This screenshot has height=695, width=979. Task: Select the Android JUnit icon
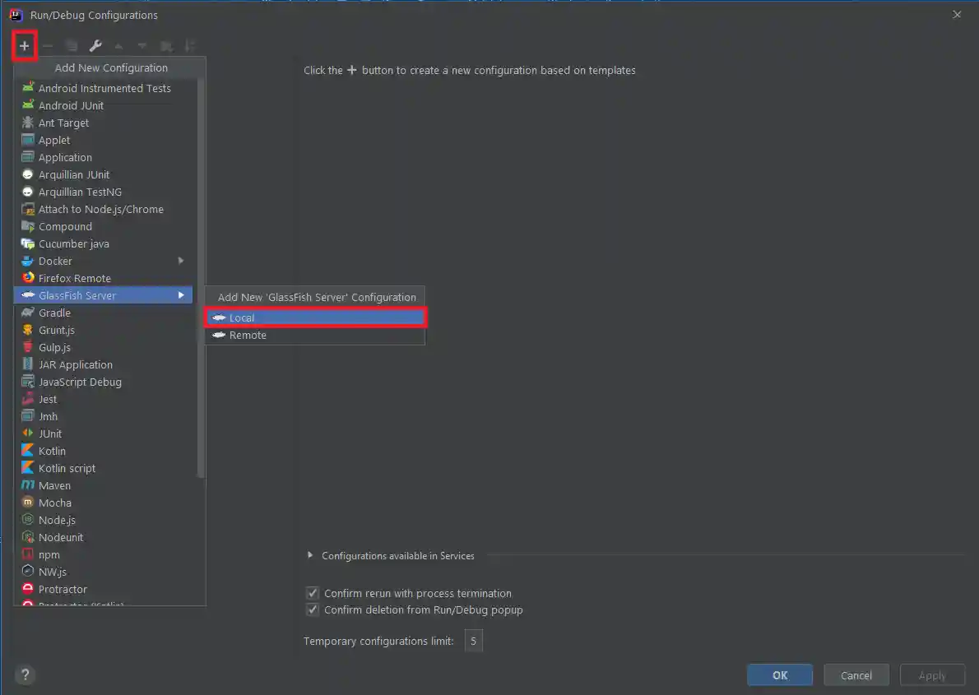click(x=28, y=105)
